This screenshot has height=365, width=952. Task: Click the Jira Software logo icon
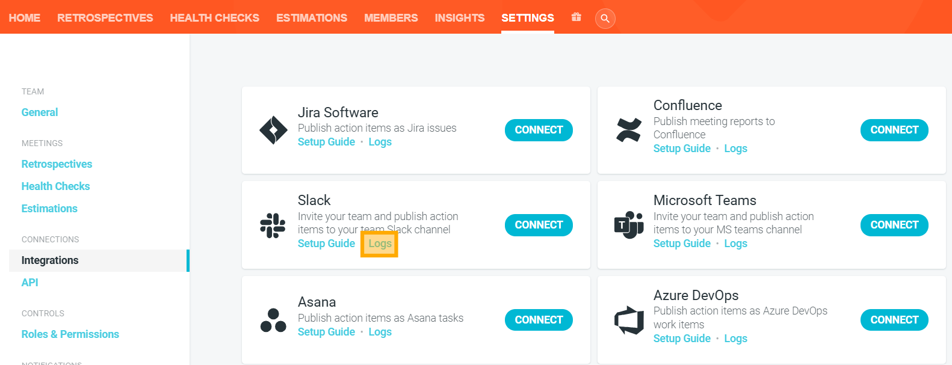pyautogui.click(x=273, y=130)
